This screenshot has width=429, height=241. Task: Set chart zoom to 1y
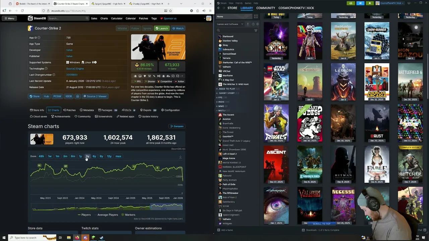click(80, 156)
